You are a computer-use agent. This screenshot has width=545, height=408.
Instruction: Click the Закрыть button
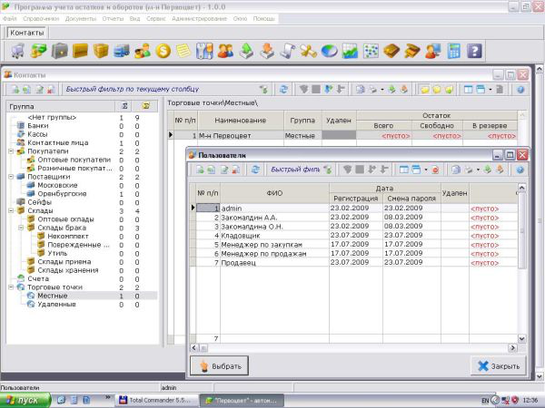498,365
